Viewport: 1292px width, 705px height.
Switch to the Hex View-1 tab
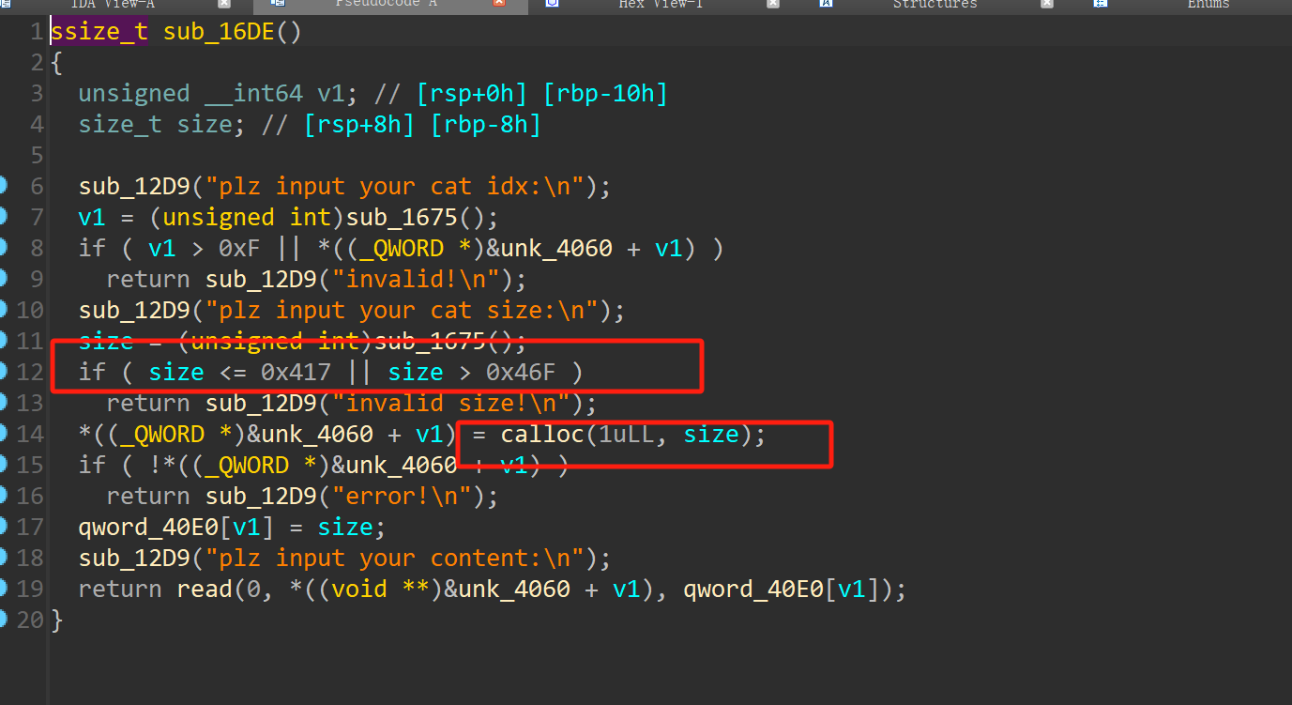(x=661, y=4)
